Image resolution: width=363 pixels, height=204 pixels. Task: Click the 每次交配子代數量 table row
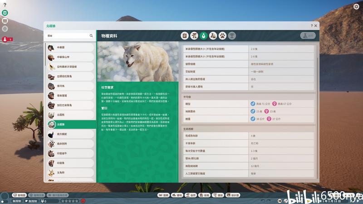pos(249,151)
